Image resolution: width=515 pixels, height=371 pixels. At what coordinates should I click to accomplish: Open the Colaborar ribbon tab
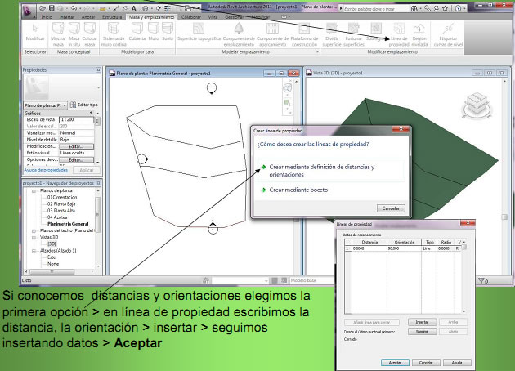[192, 16]
